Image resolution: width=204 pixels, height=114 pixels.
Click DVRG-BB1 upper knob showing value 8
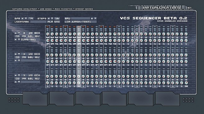coord(110,34)
